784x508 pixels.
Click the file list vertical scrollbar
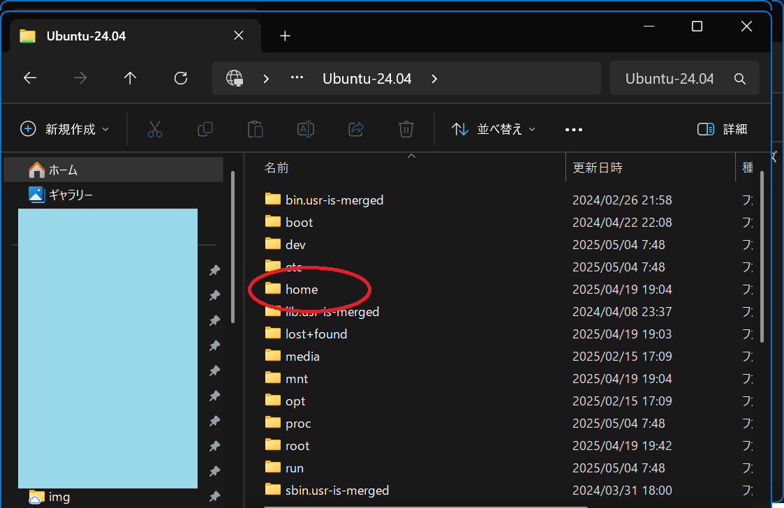[x=762, y=257]
